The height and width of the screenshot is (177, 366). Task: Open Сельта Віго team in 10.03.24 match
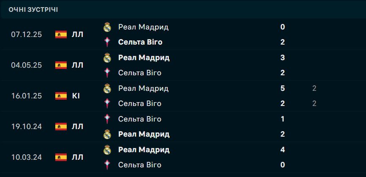tap(140, 165)
